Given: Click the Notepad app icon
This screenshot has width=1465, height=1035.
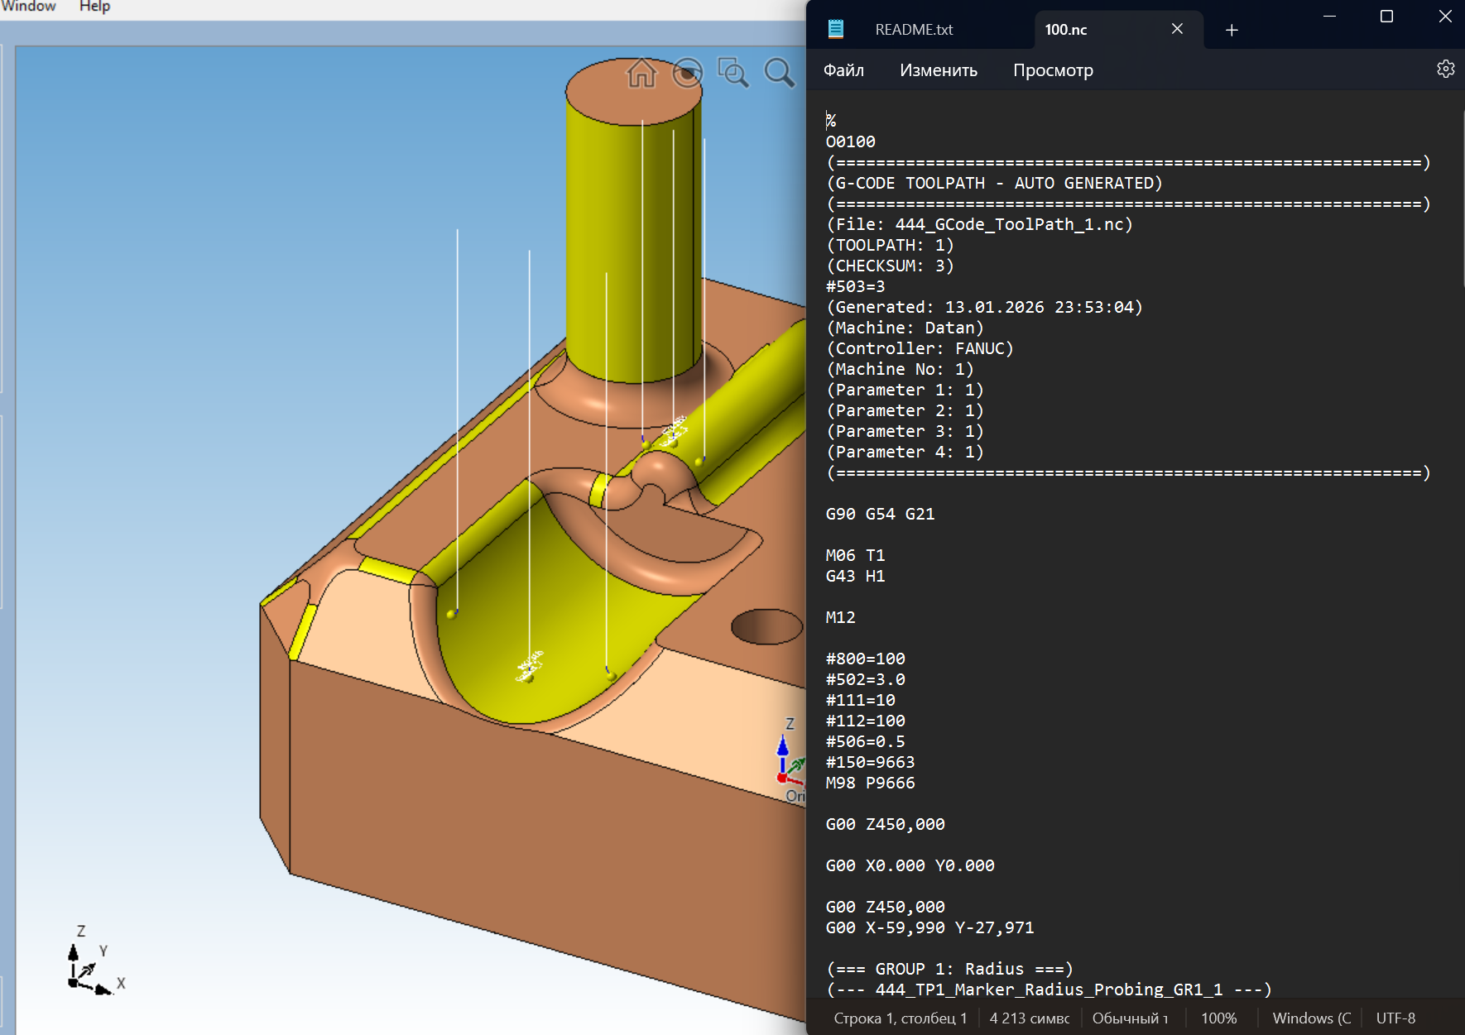Looking at the screenshot, I should click(836, 30).
